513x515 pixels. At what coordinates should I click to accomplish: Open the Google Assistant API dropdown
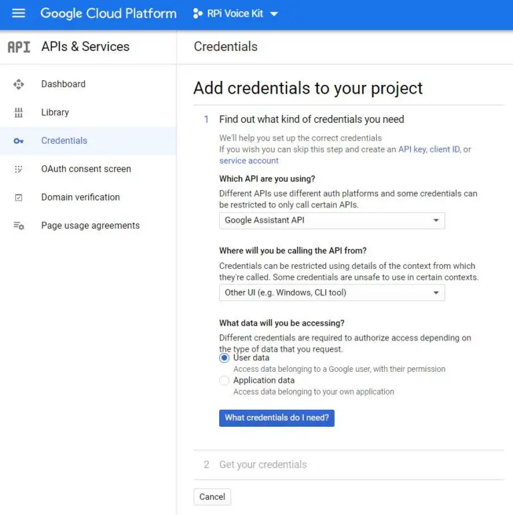pyautogui.click(x=332, y=221)
